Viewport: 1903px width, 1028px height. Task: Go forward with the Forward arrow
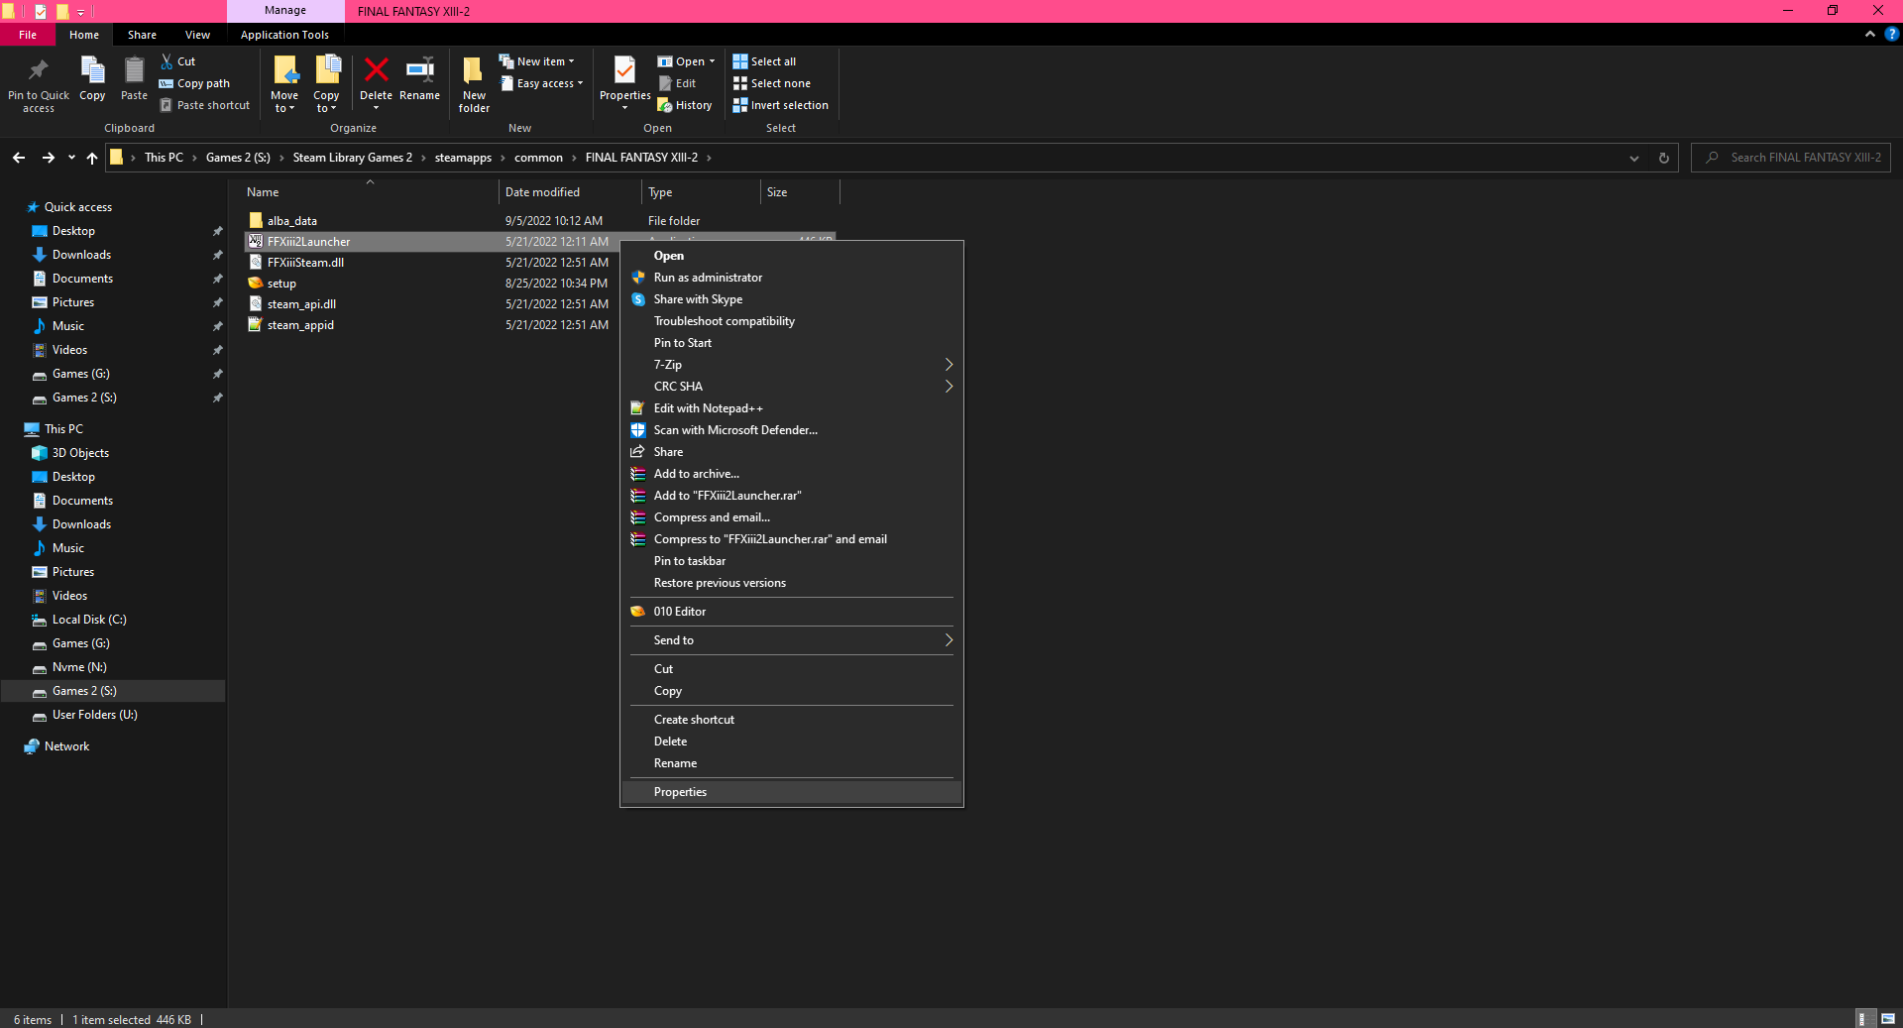(48, 158)
